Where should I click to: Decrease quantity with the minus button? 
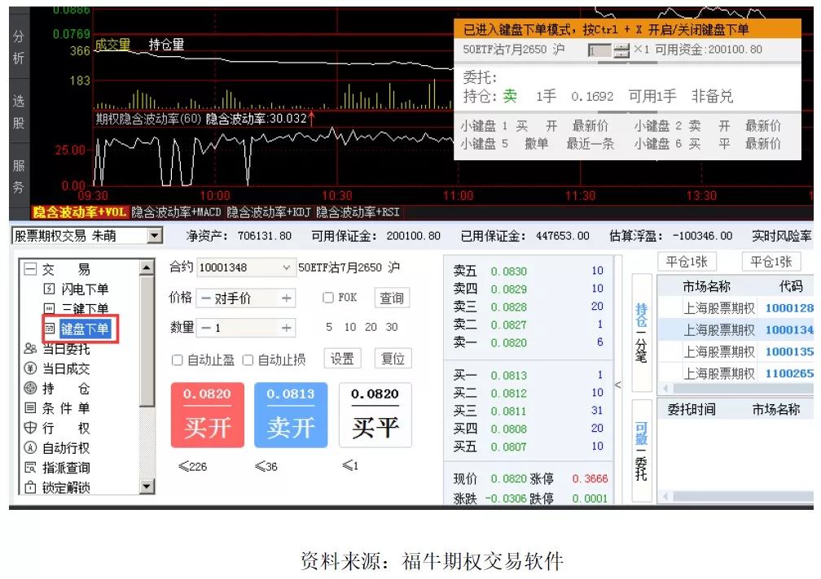206,328
